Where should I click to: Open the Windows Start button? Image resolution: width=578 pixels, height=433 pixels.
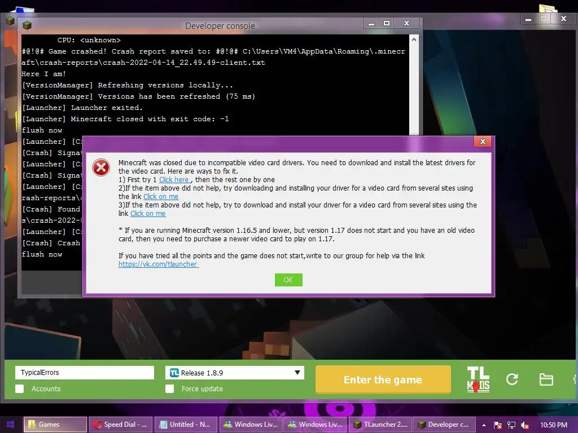[x=10, y=425]
